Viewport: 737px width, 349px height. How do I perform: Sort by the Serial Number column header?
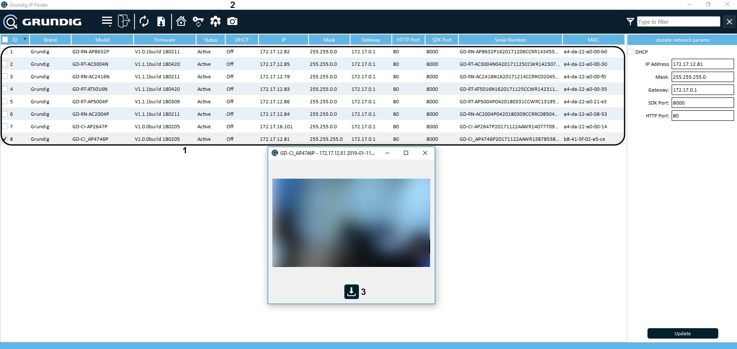[x=510, y=40]
